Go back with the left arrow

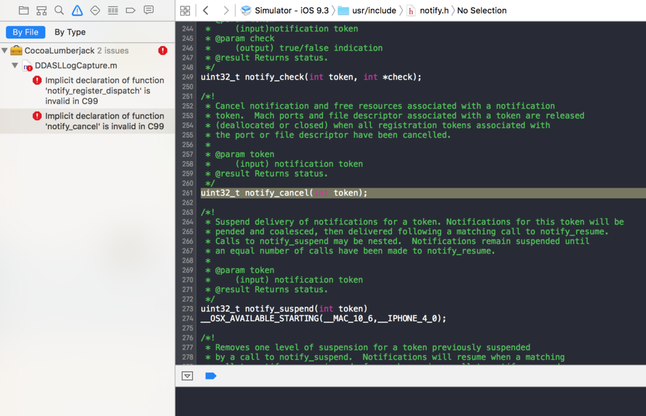point(206,10)
